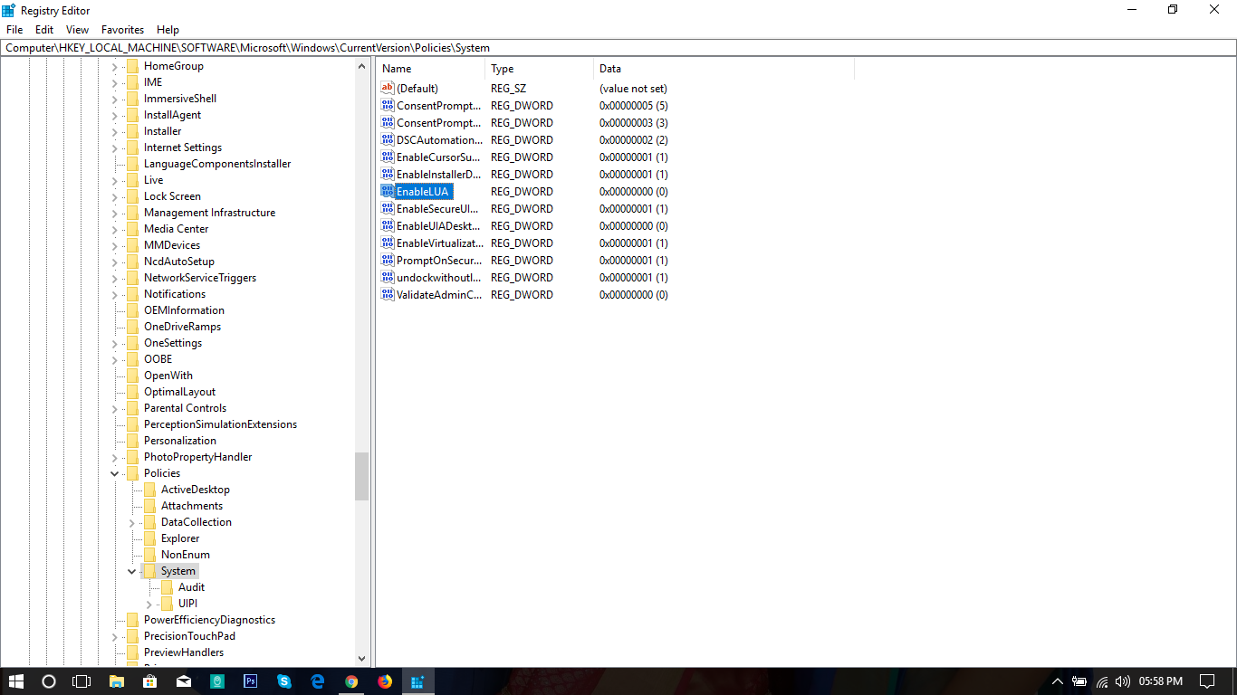The image size is (1237, 695).
Task: Open Firefox from the taskbar
Action: point(385,681)
